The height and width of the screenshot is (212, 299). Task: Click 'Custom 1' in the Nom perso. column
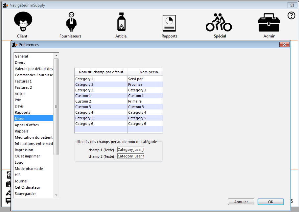145,96
